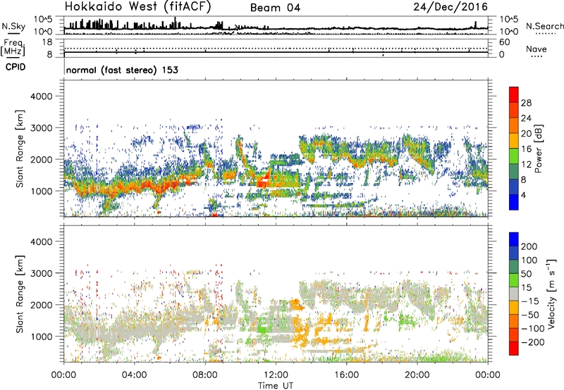Pick the green velocity segment between 15 and 50
Screen dimensions: 564x390
(514, 280)
